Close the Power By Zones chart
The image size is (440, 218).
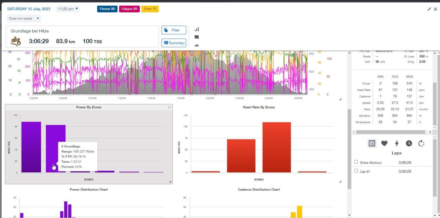(x=169, y=107)
